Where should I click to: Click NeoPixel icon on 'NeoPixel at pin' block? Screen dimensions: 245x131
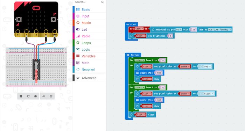tap(153, 29)
